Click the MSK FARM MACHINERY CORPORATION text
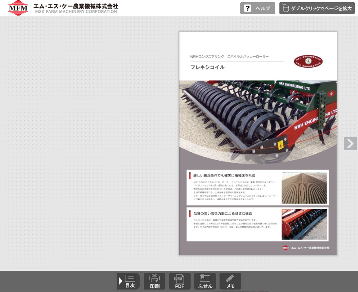358x292 pixels. point(76,11)
